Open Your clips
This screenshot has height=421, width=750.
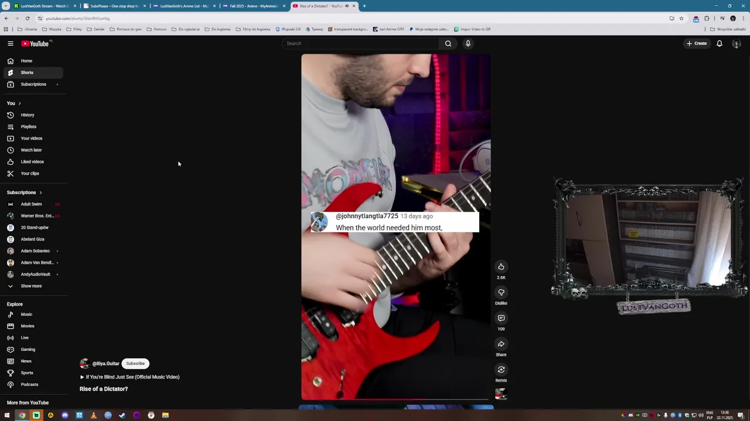[33, 174]
